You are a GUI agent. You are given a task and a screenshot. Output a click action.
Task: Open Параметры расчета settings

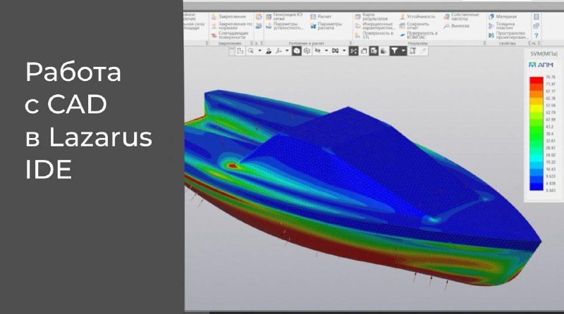[x=326, y=26]
